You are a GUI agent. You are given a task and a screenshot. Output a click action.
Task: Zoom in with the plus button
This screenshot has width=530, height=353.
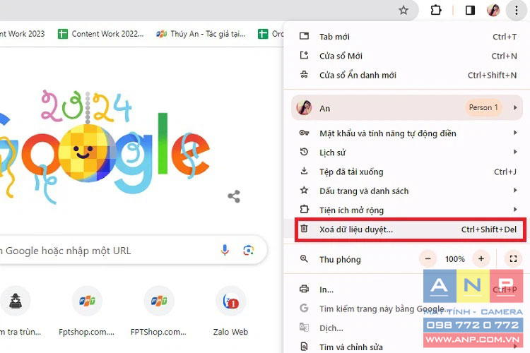(481, 259)
